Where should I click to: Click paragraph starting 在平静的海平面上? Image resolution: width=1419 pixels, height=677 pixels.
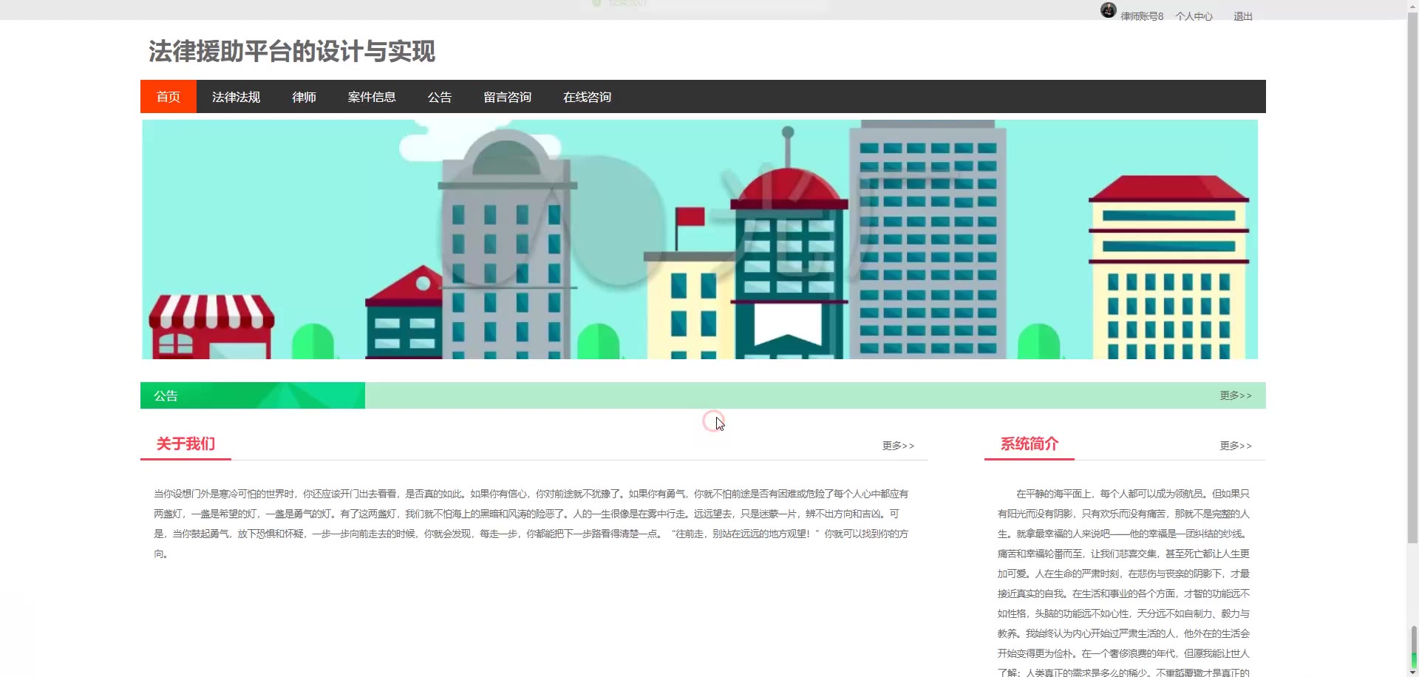tap(1123, 582)
